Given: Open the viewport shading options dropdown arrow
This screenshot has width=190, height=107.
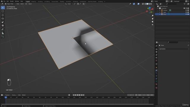Looking at the screenshot, I should 153,4.
